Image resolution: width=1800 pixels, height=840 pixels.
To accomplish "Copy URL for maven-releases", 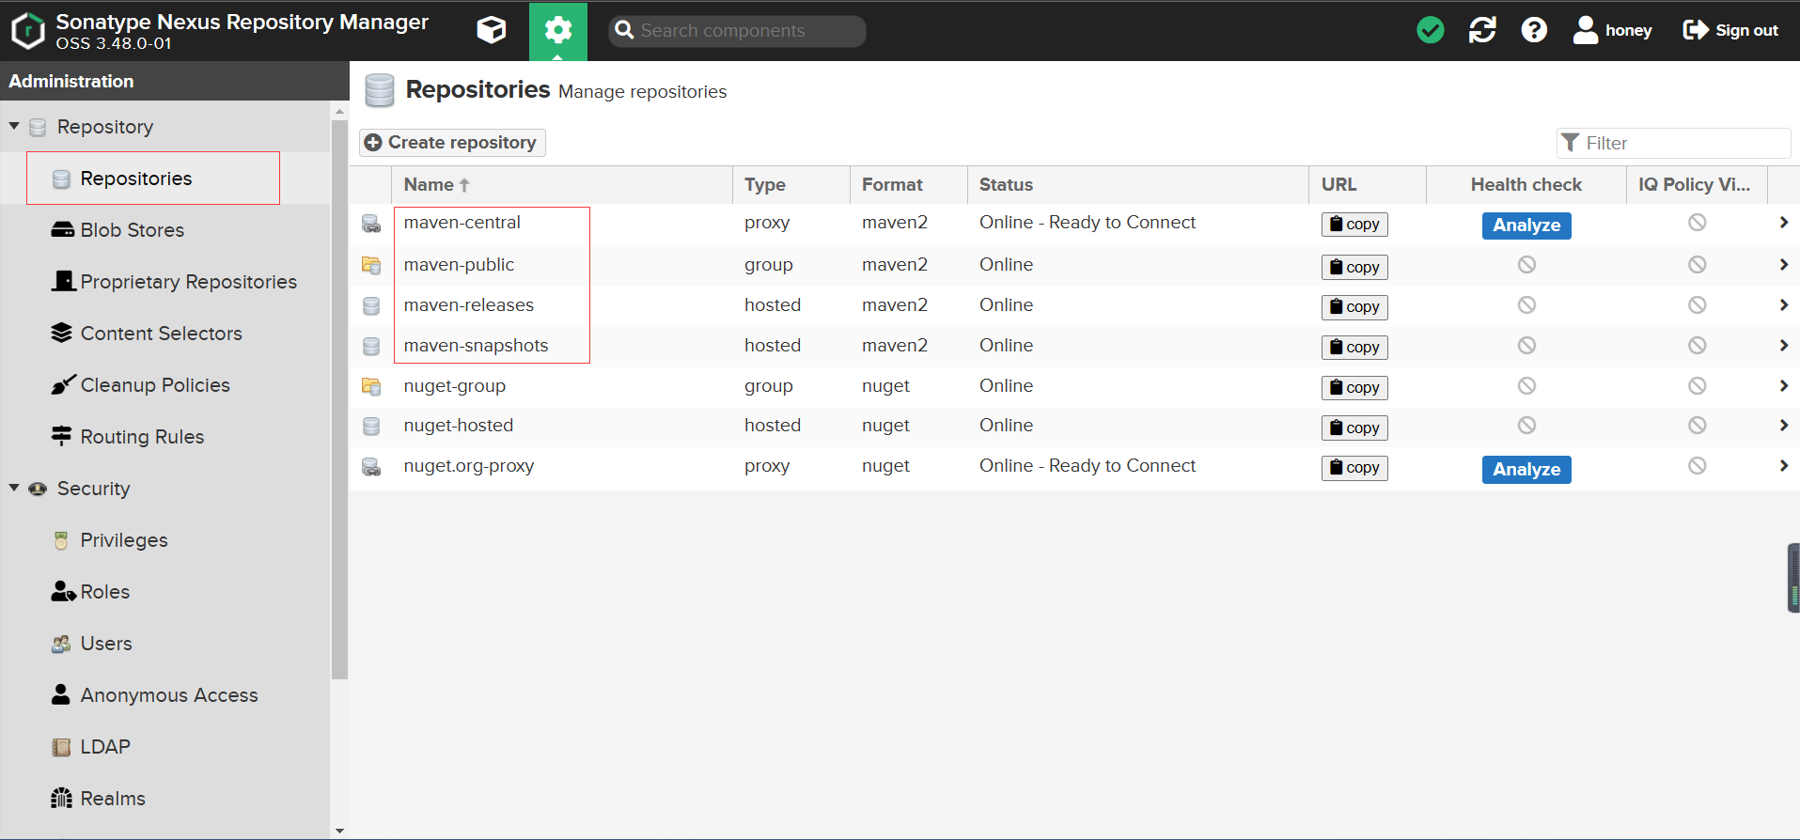I will pos(1354,307).
